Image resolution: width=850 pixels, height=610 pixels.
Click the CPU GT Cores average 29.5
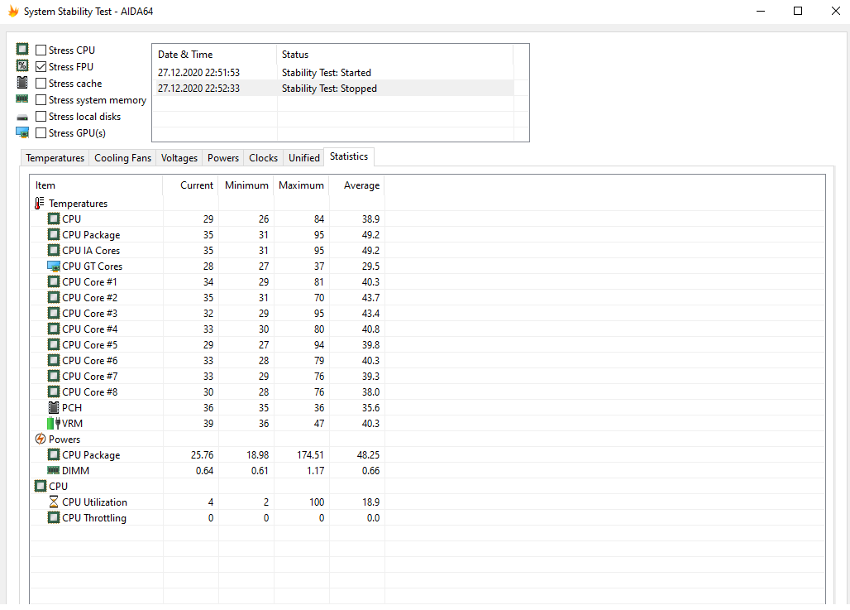pyautogui.click(x=370, y=266)
